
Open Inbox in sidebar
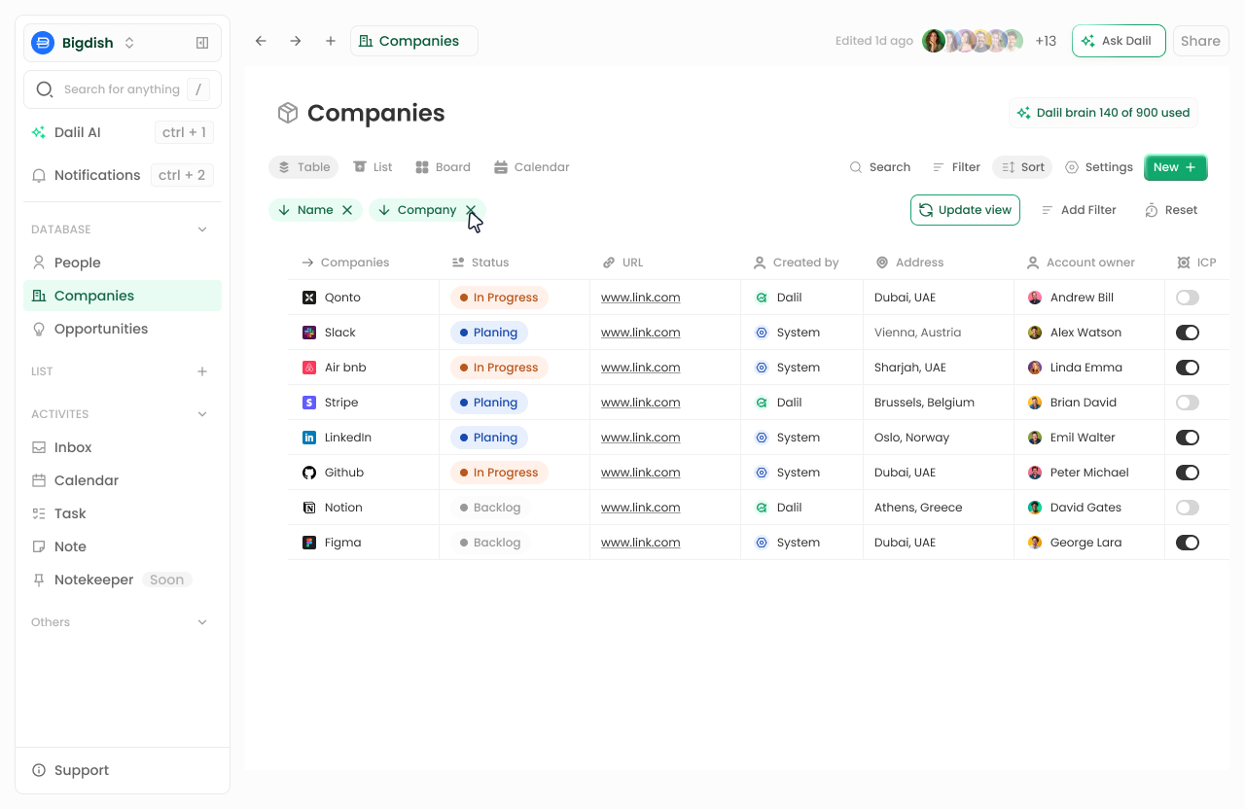pyautogui.click(x=123, y=447)
